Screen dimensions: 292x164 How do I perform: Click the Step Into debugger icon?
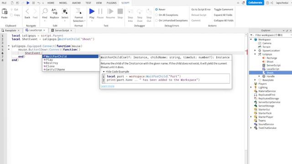point(130,11)
